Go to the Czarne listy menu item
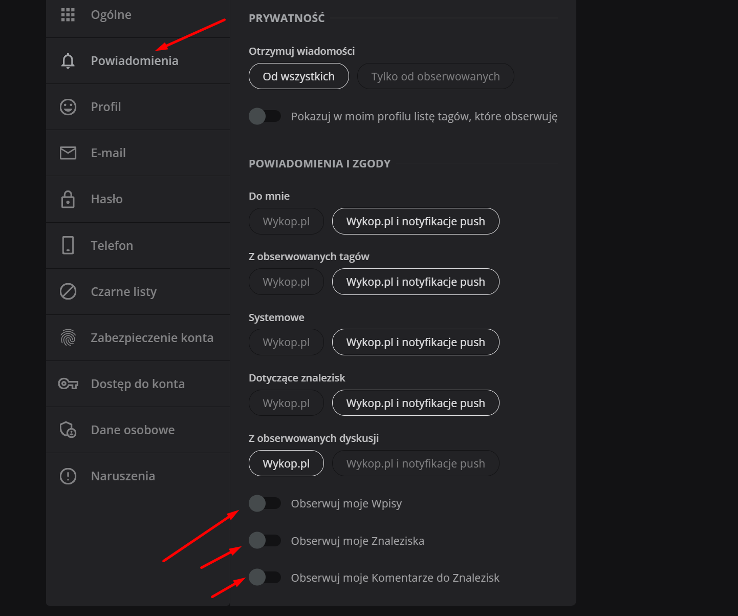 coord(123,291)
